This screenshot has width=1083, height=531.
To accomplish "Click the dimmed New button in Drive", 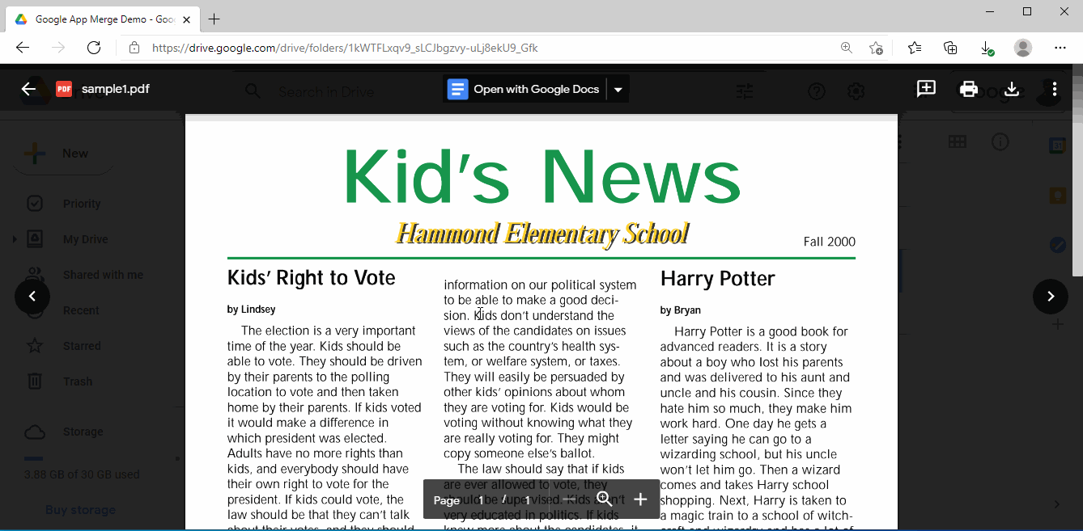I will point(62,154).
